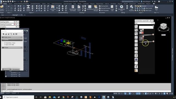Viewport: 176px width, 99px height.
Task: Open Management Tools
Action: click(x=122, y=8)
